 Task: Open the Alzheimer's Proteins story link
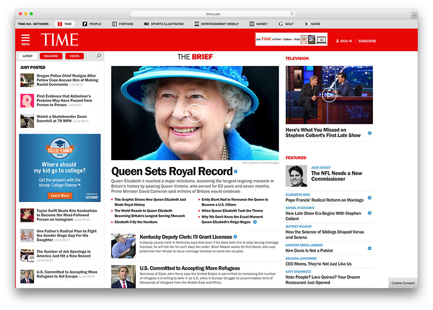point(65,101)
